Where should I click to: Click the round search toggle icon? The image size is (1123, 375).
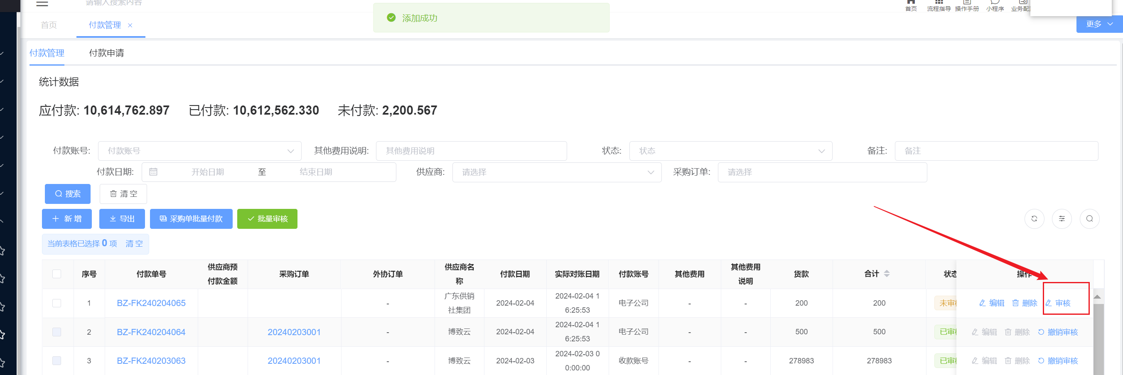1089,218
